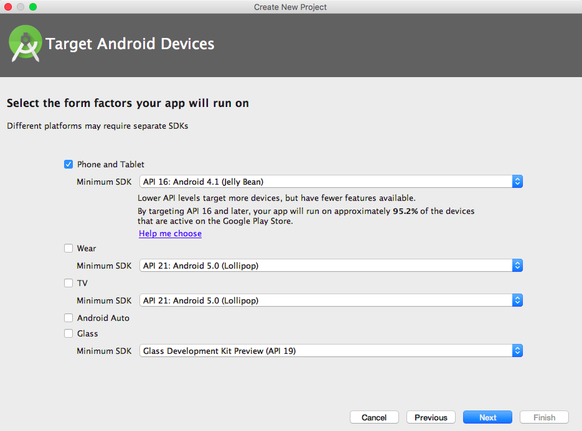Enable the Wear form factor checkbox

point(68,248)
